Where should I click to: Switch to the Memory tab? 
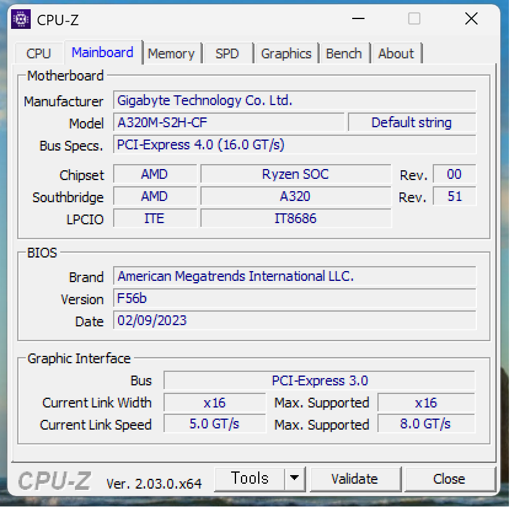[x=171, y=53]
